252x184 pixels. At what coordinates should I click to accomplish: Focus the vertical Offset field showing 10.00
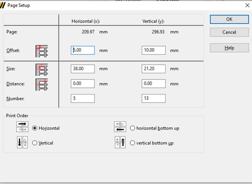154,50
